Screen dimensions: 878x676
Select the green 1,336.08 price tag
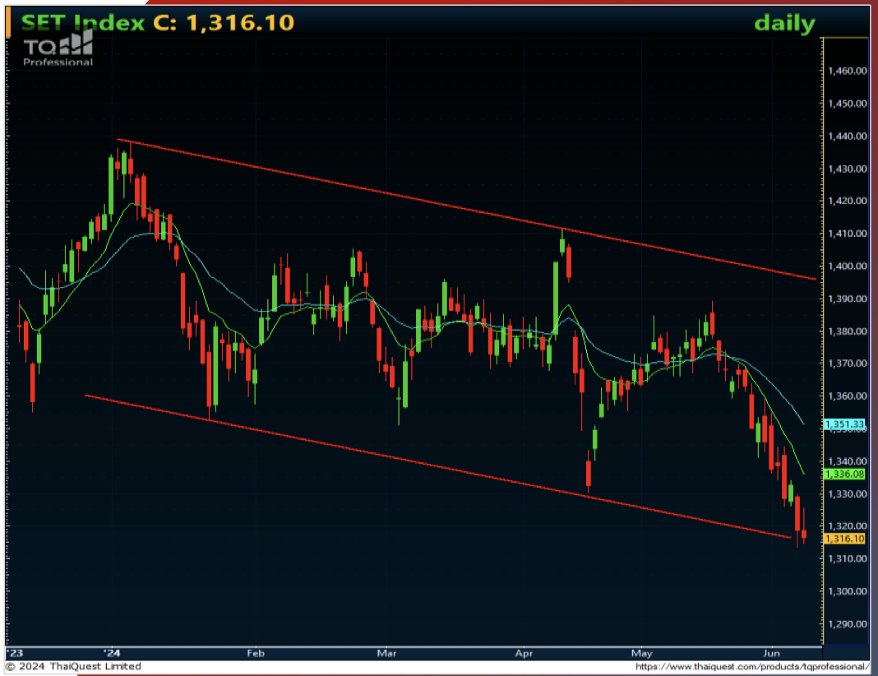(x=844, y=475)
